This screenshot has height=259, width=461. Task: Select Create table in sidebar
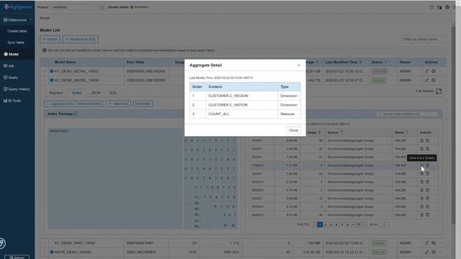(x=17, y=31)
